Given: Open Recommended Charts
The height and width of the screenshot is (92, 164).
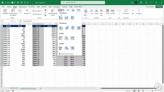Looking at the screenshot, I should click(53, 13).
